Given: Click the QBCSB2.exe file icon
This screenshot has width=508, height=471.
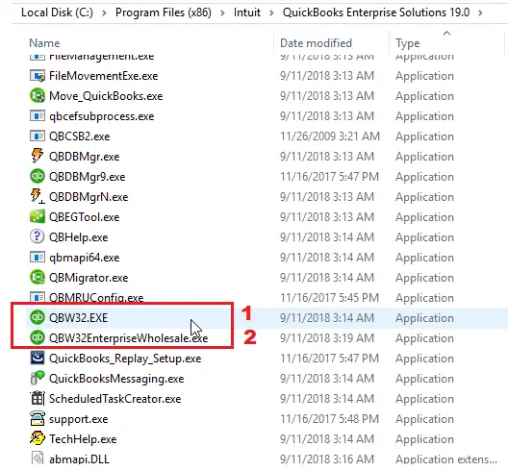Looking at the screenshot, I should (38, 136).
